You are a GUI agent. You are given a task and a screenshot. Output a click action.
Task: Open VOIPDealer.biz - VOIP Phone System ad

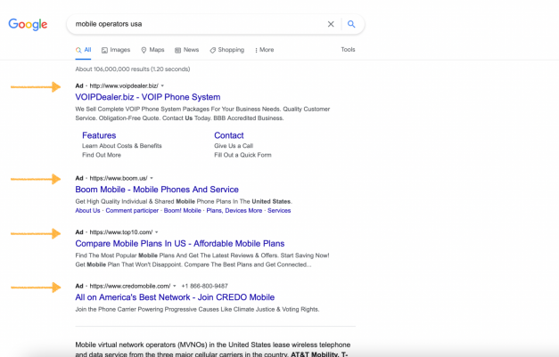pos(148,97)
